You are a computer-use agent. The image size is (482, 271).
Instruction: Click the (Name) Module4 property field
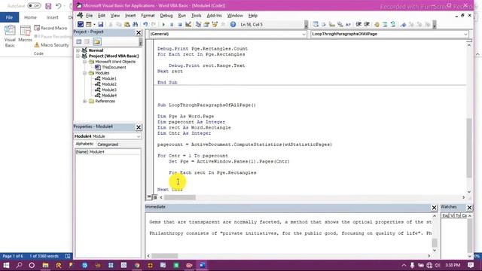coord(108,152)
